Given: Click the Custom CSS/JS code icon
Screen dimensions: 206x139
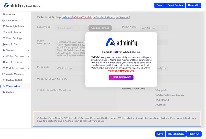Looking at the screenshot, I should (4, 80).
